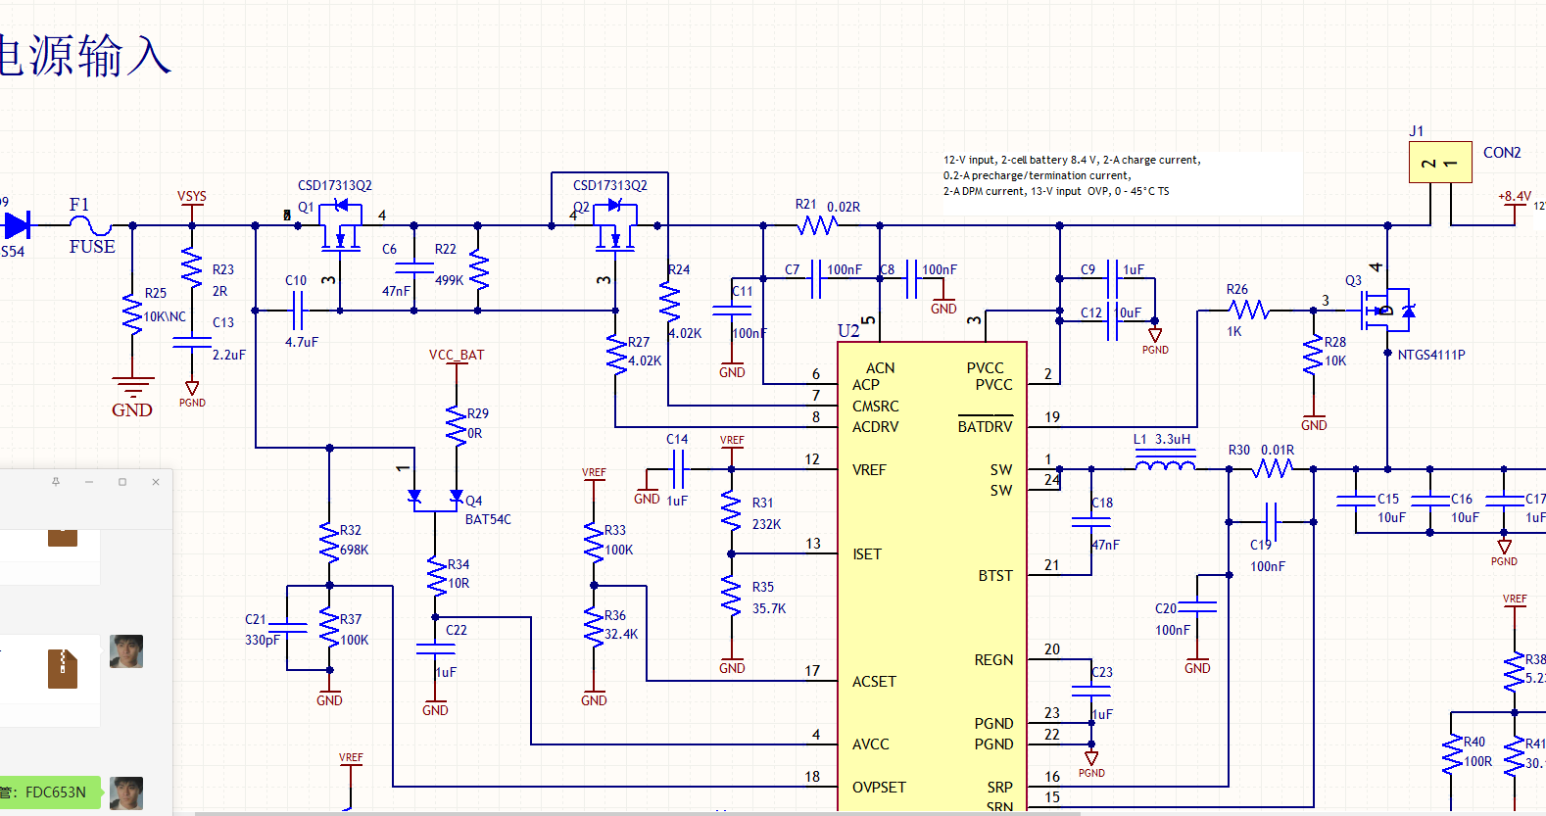Select the F1 FUSE symbol
This screenshot has height=816, width=1546.
90,226
